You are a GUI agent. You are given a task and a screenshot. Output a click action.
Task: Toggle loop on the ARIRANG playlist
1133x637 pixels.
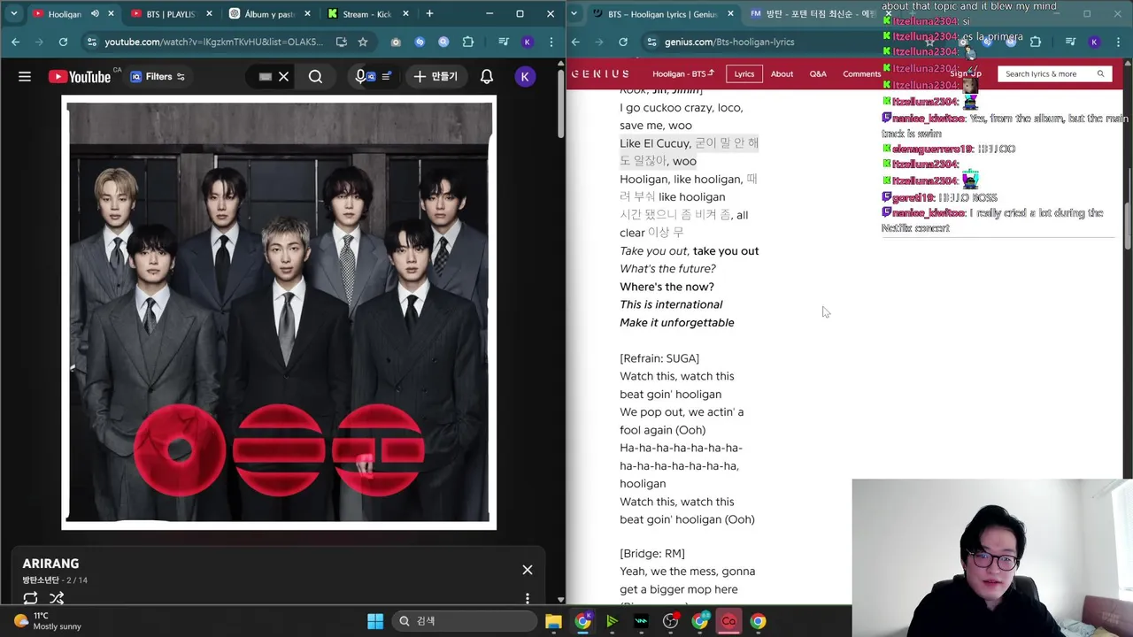pos(30,598)
